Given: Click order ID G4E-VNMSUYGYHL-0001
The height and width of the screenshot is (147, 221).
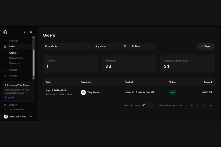Looking at the screenshot, I should pos(59,94).
